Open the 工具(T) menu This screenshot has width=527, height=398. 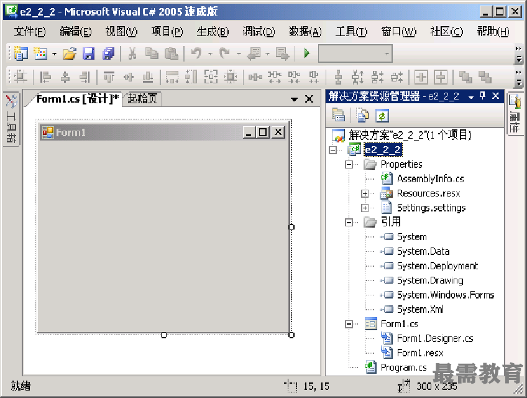(x=351, y=32)
